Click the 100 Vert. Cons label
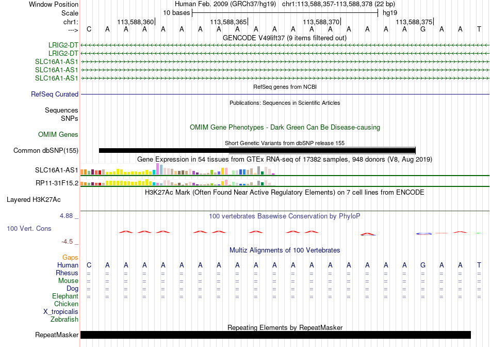Screen dimensions: 490x347 29,228
